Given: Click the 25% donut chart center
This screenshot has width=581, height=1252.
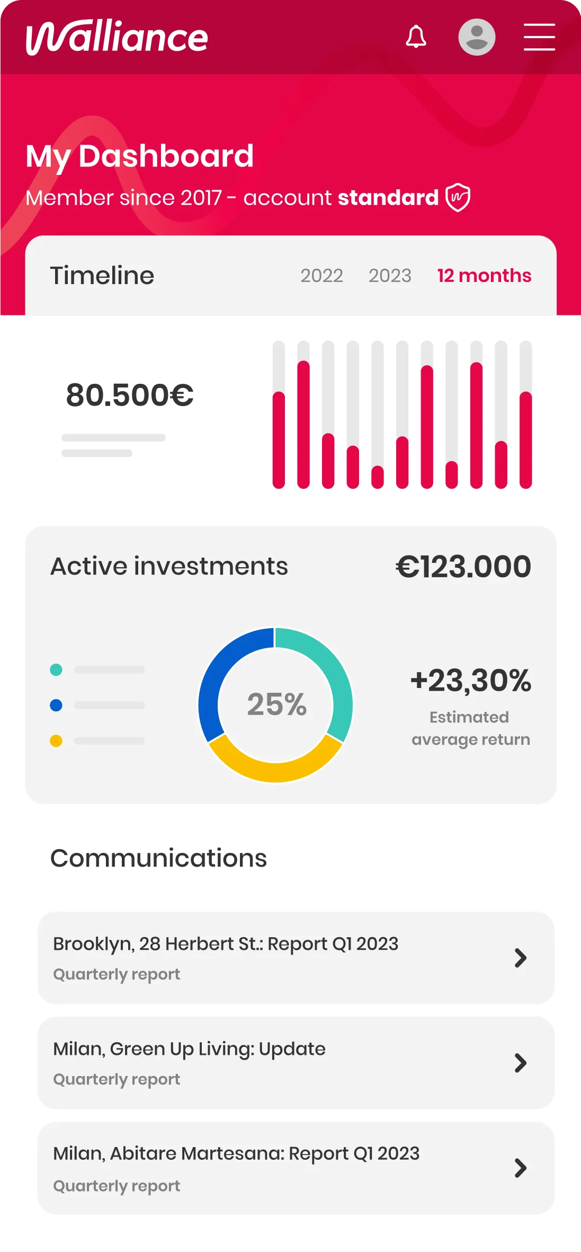Looking at the screenshot, I should (276, 704).
